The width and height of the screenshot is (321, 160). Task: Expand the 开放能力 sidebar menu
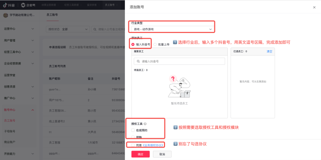pos(19,153)
